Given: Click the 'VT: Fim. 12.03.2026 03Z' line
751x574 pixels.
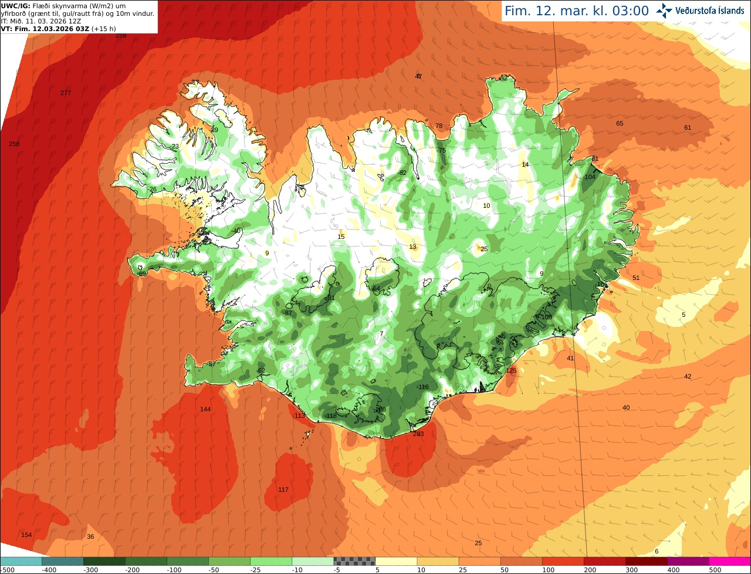Looking at the screenshot, I should point(58,29).
